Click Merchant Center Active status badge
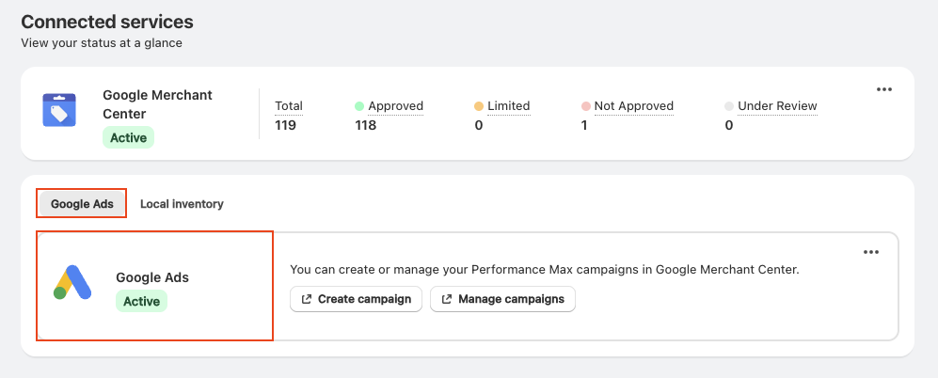The height and width of the screenshot is (378, 938). [128, 137]
